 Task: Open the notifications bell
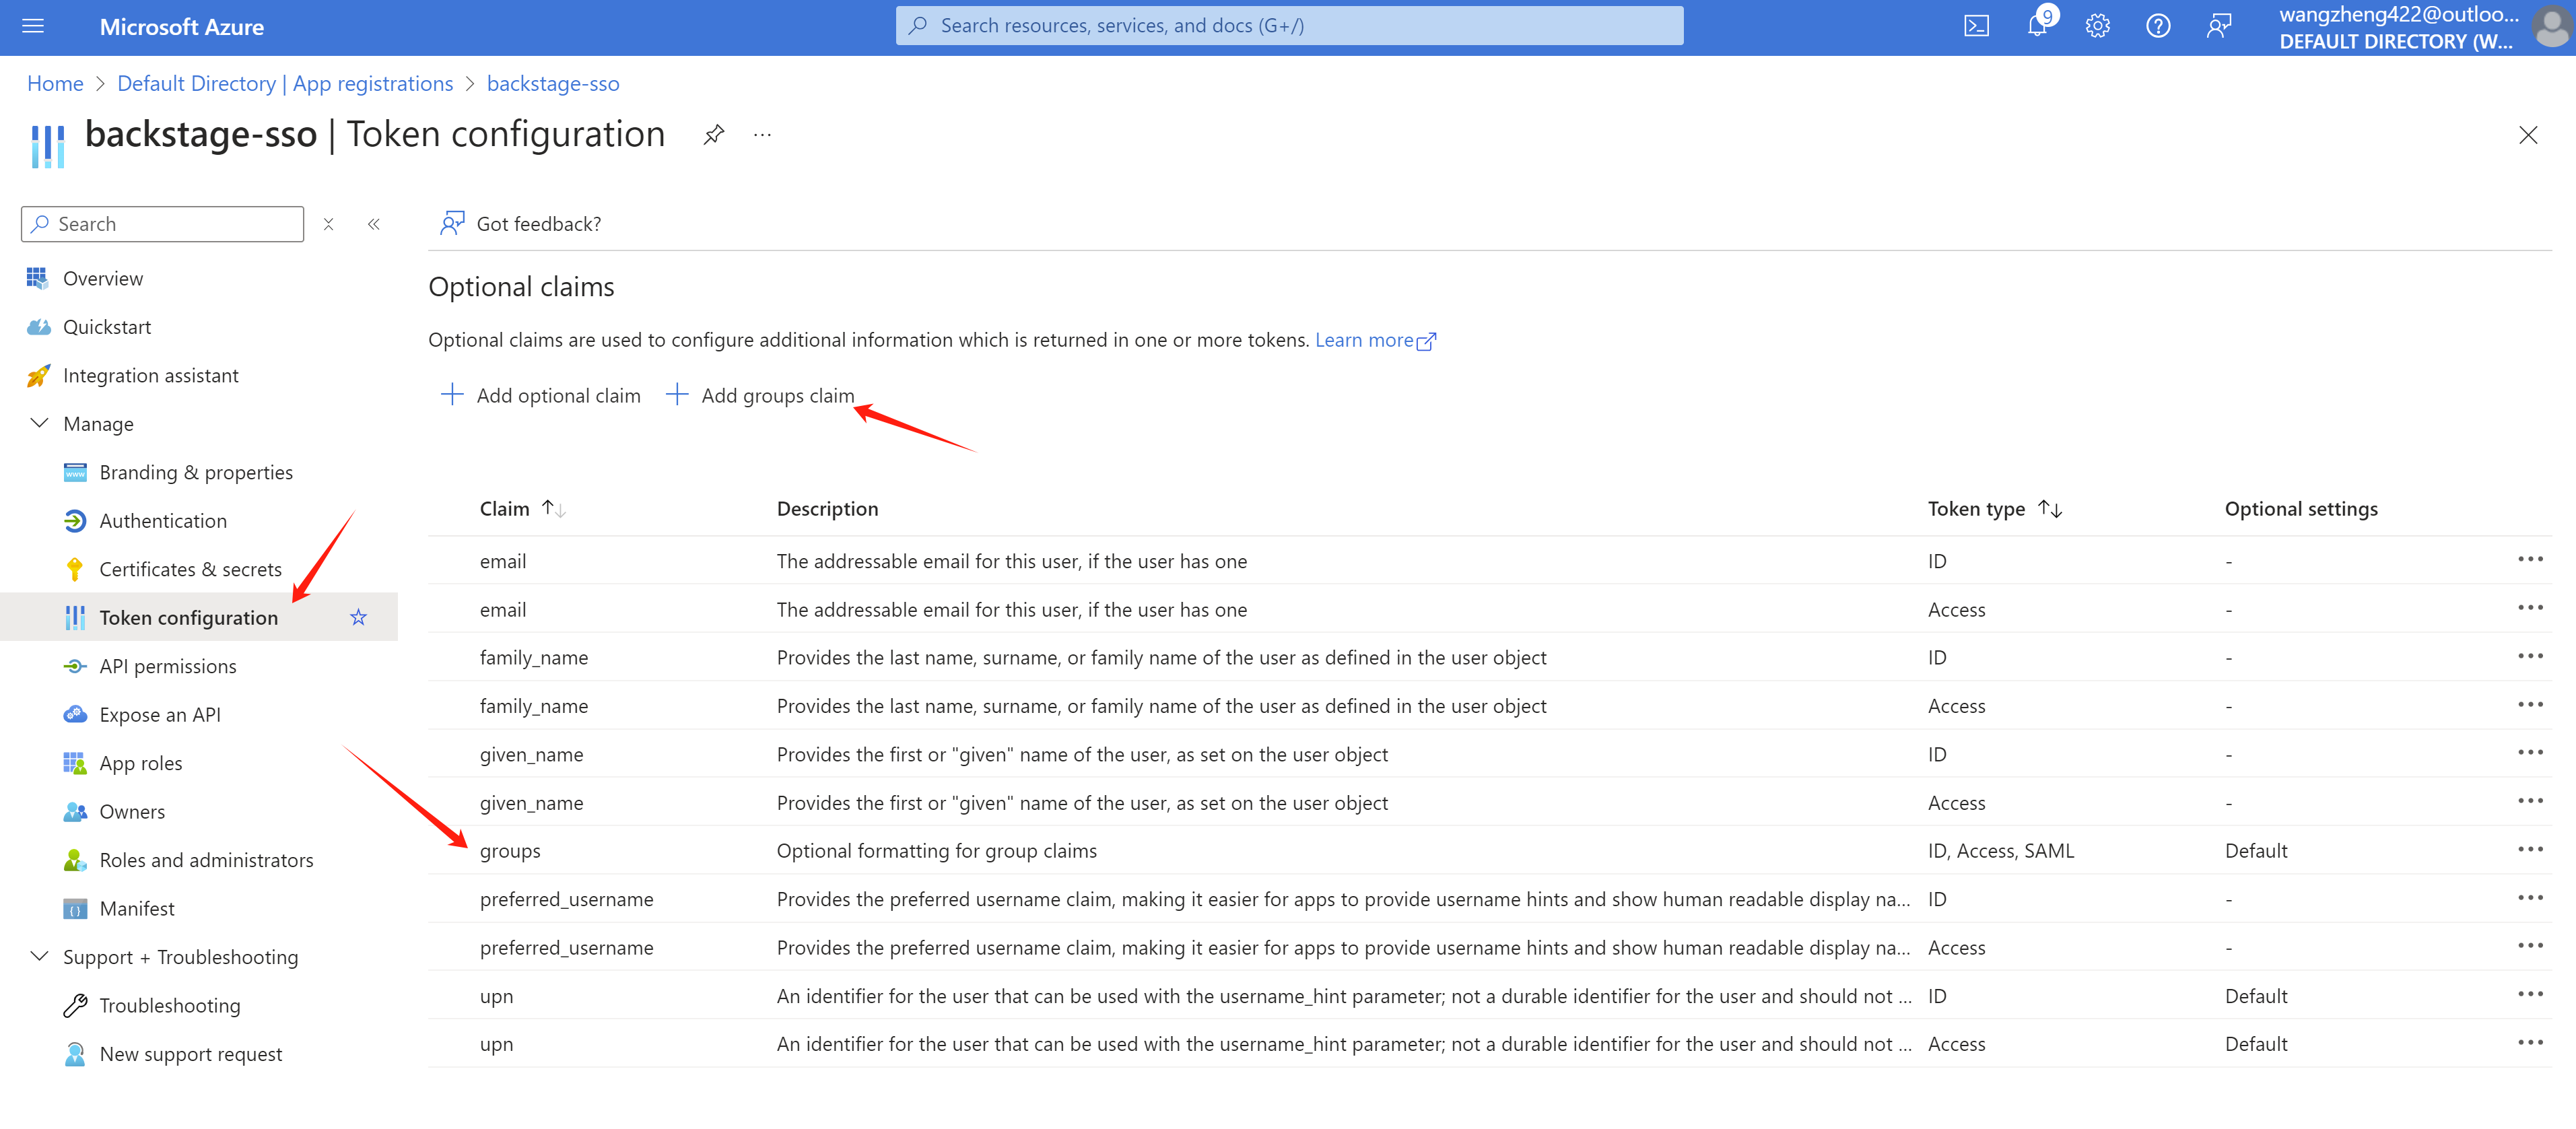2037,26
